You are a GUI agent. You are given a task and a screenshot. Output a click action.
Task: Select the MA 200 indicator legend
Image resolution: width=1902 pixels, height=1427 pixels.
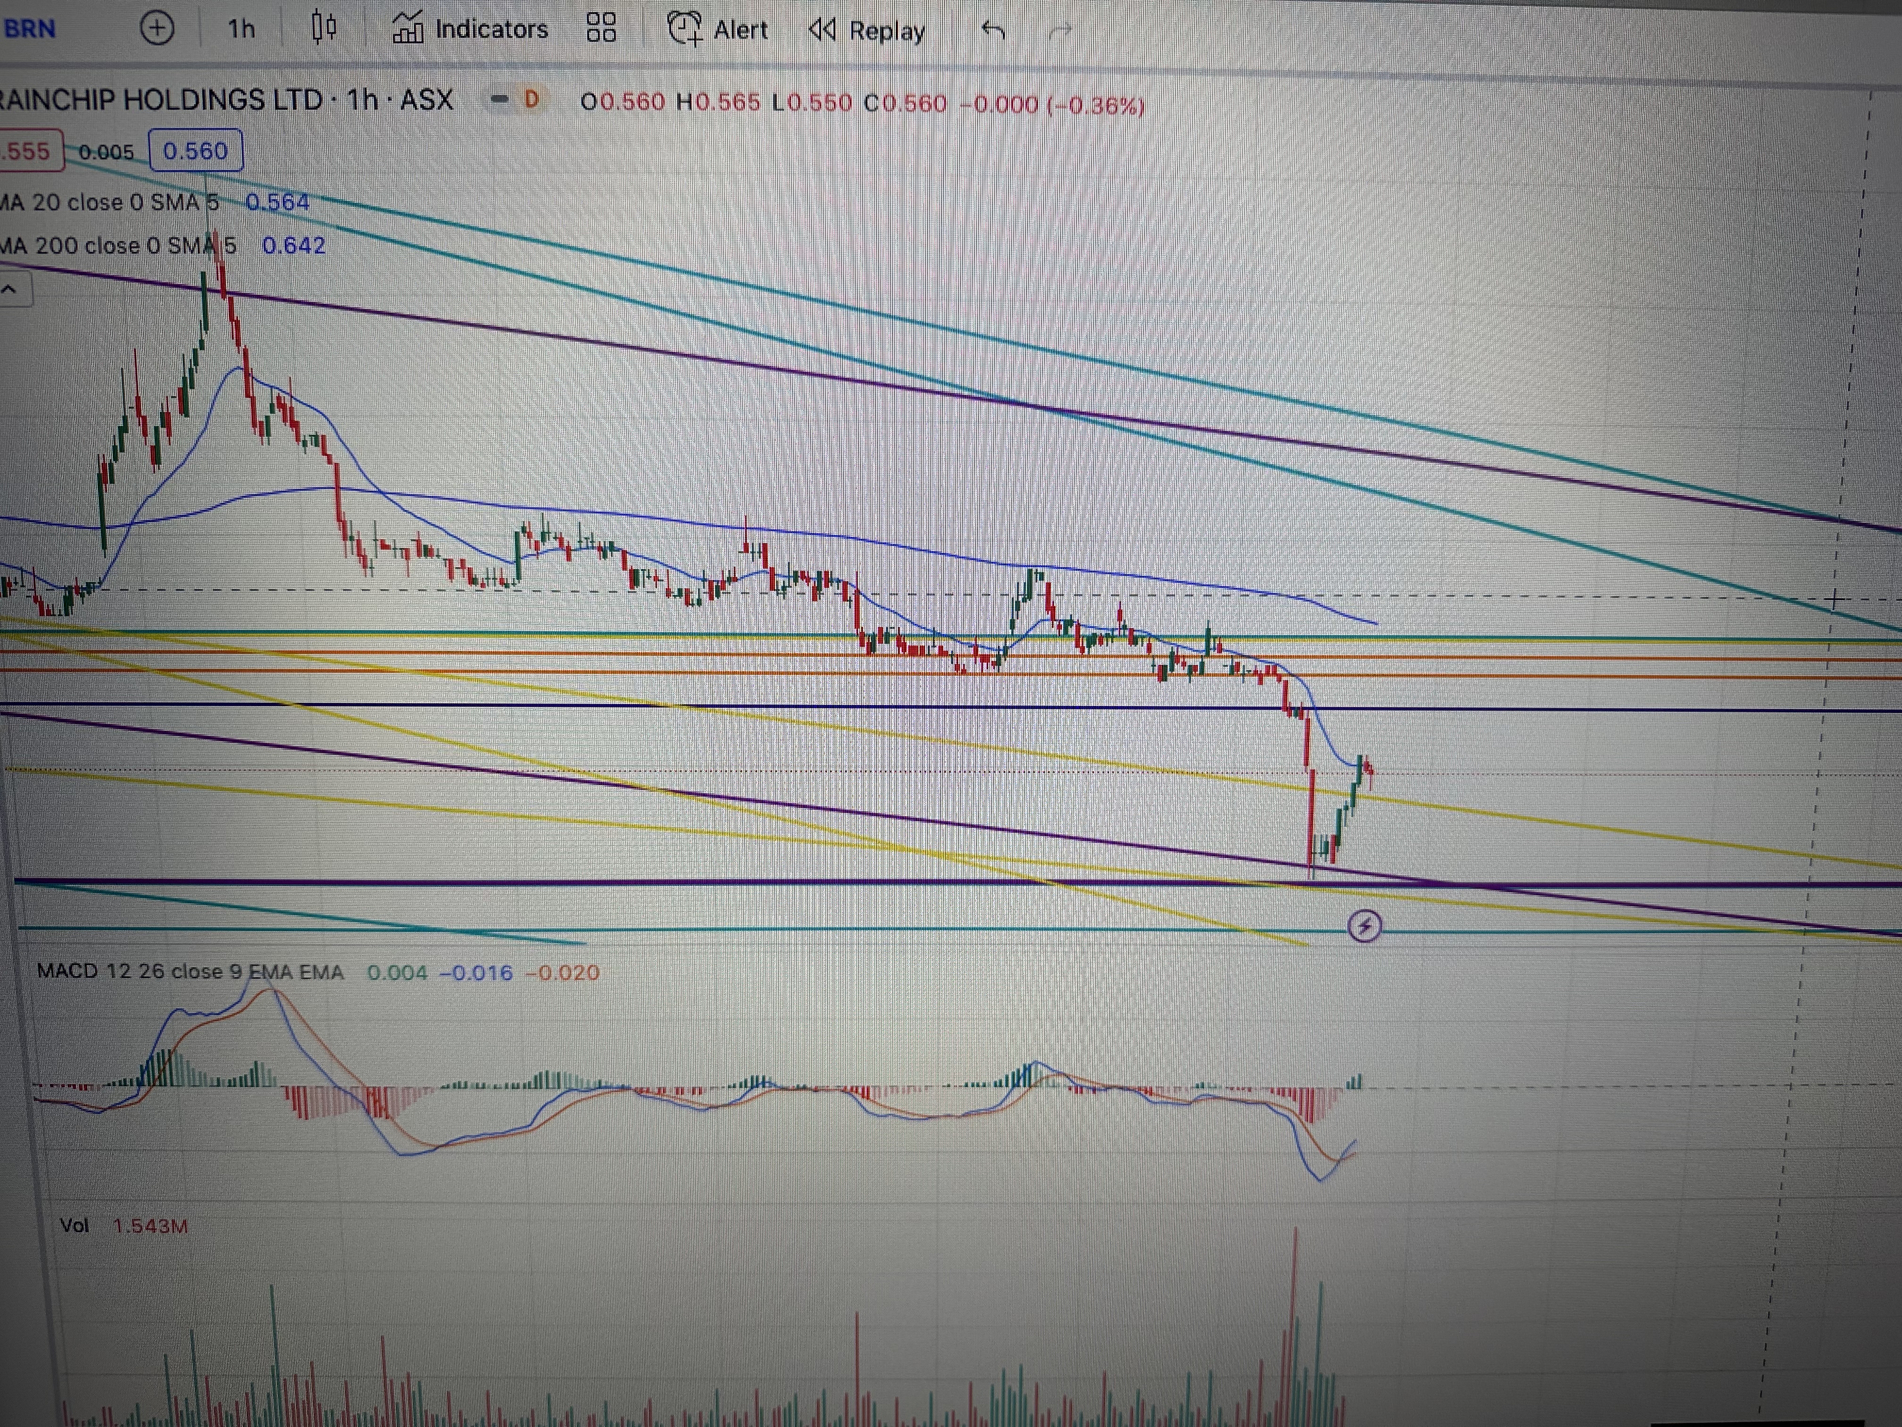point(117,245)
